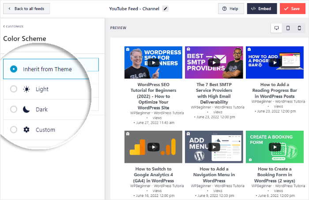
Task: Play the Best SMTP Providers video
Action: [x=214, y=63]
